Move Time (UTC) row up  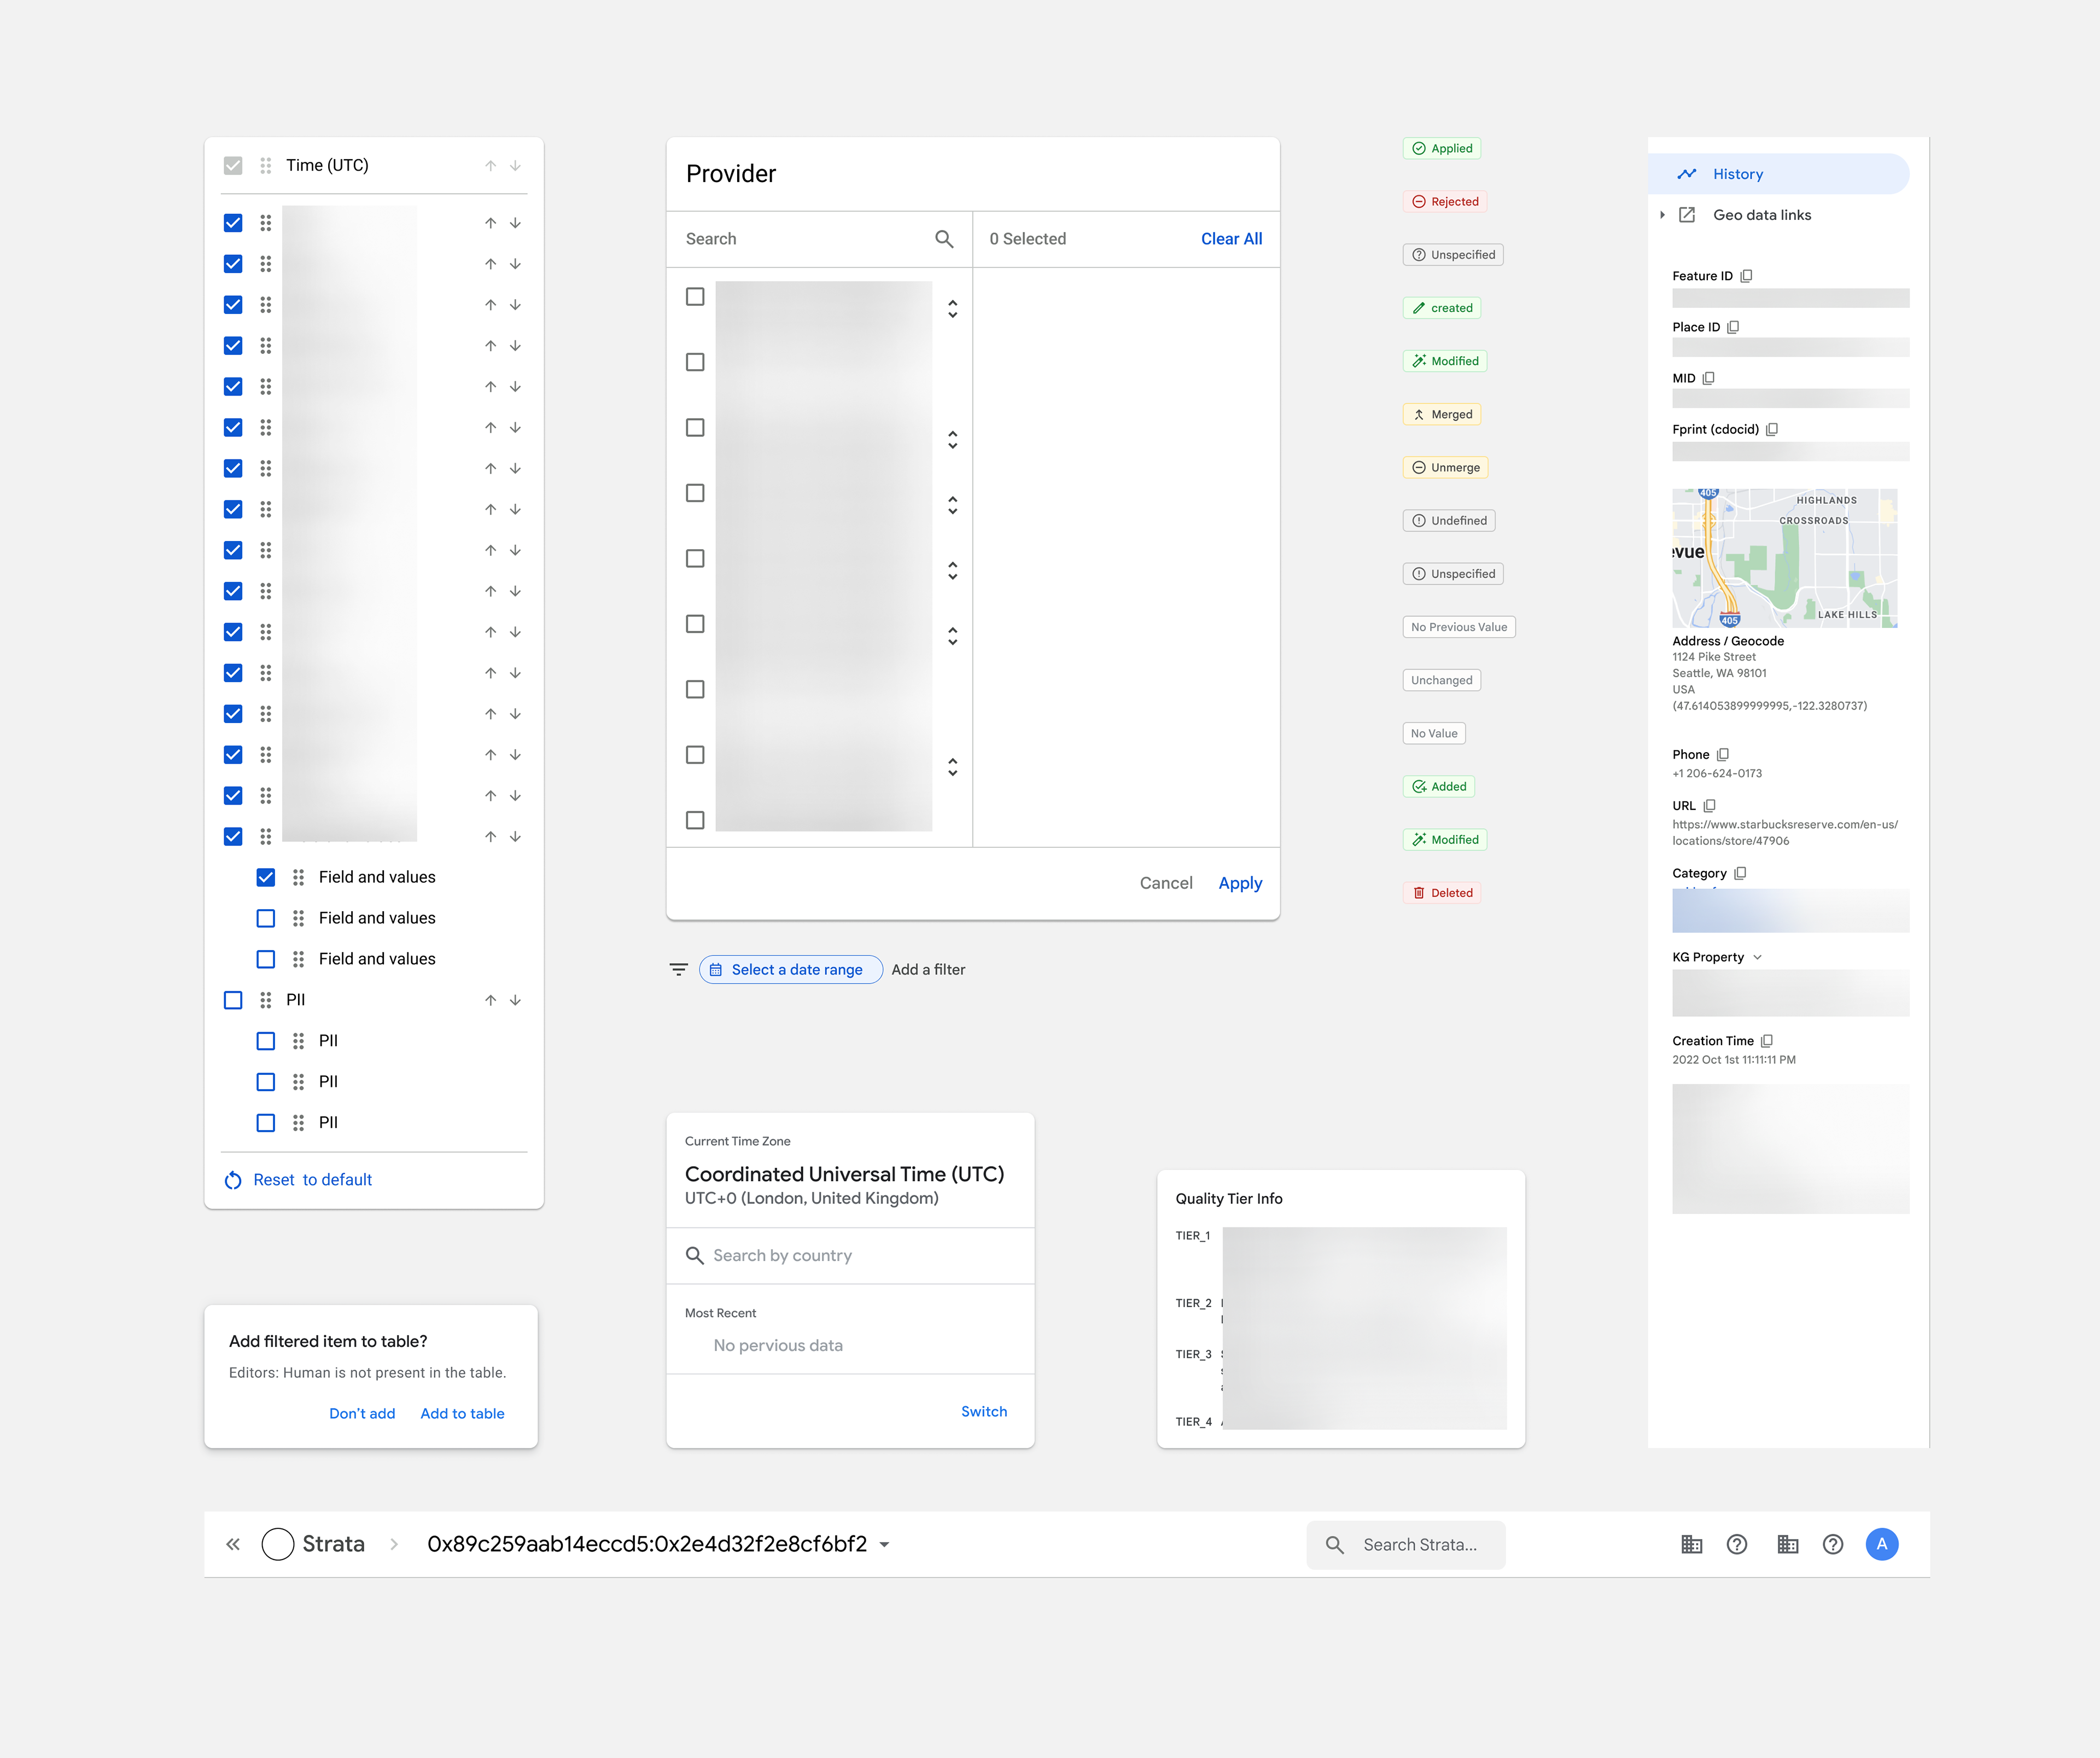490,166
